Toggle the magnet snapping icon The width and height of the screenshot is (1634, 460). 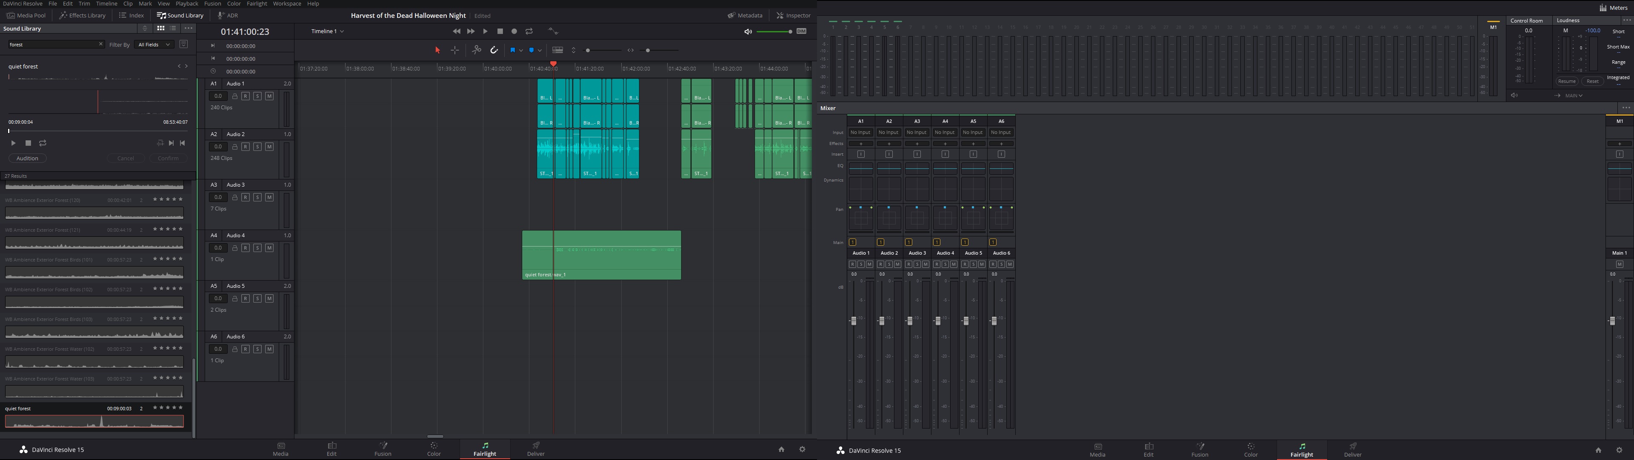[x=494, y=50]
